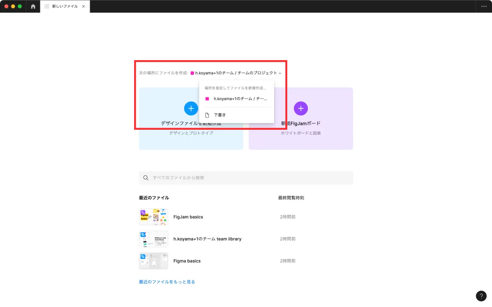
Task: Click the pink team swatch in the menu
Action: click(x=207, y=99)
